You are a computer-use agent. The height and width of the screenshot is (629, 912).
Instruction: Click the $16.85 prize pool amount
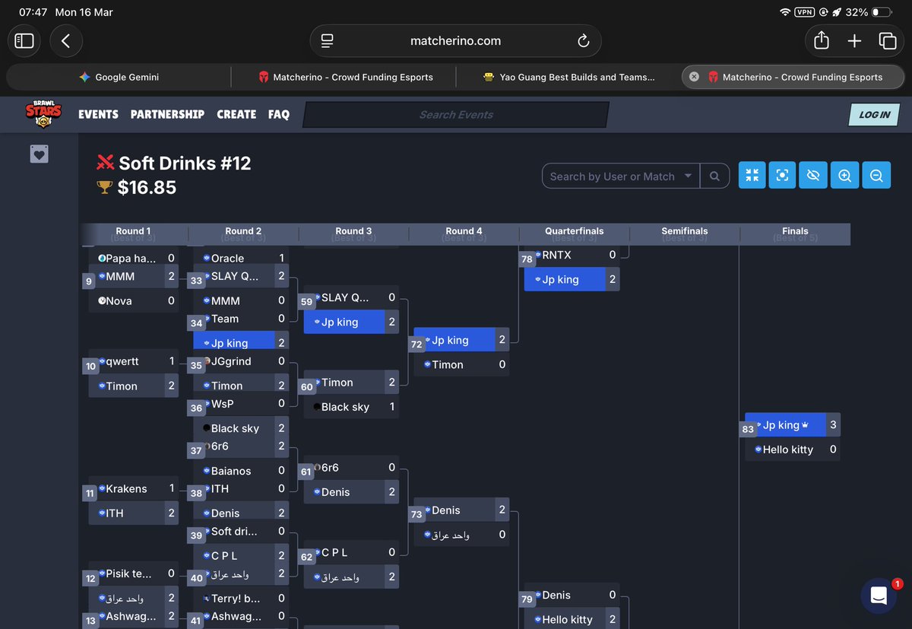pos(147,187)
